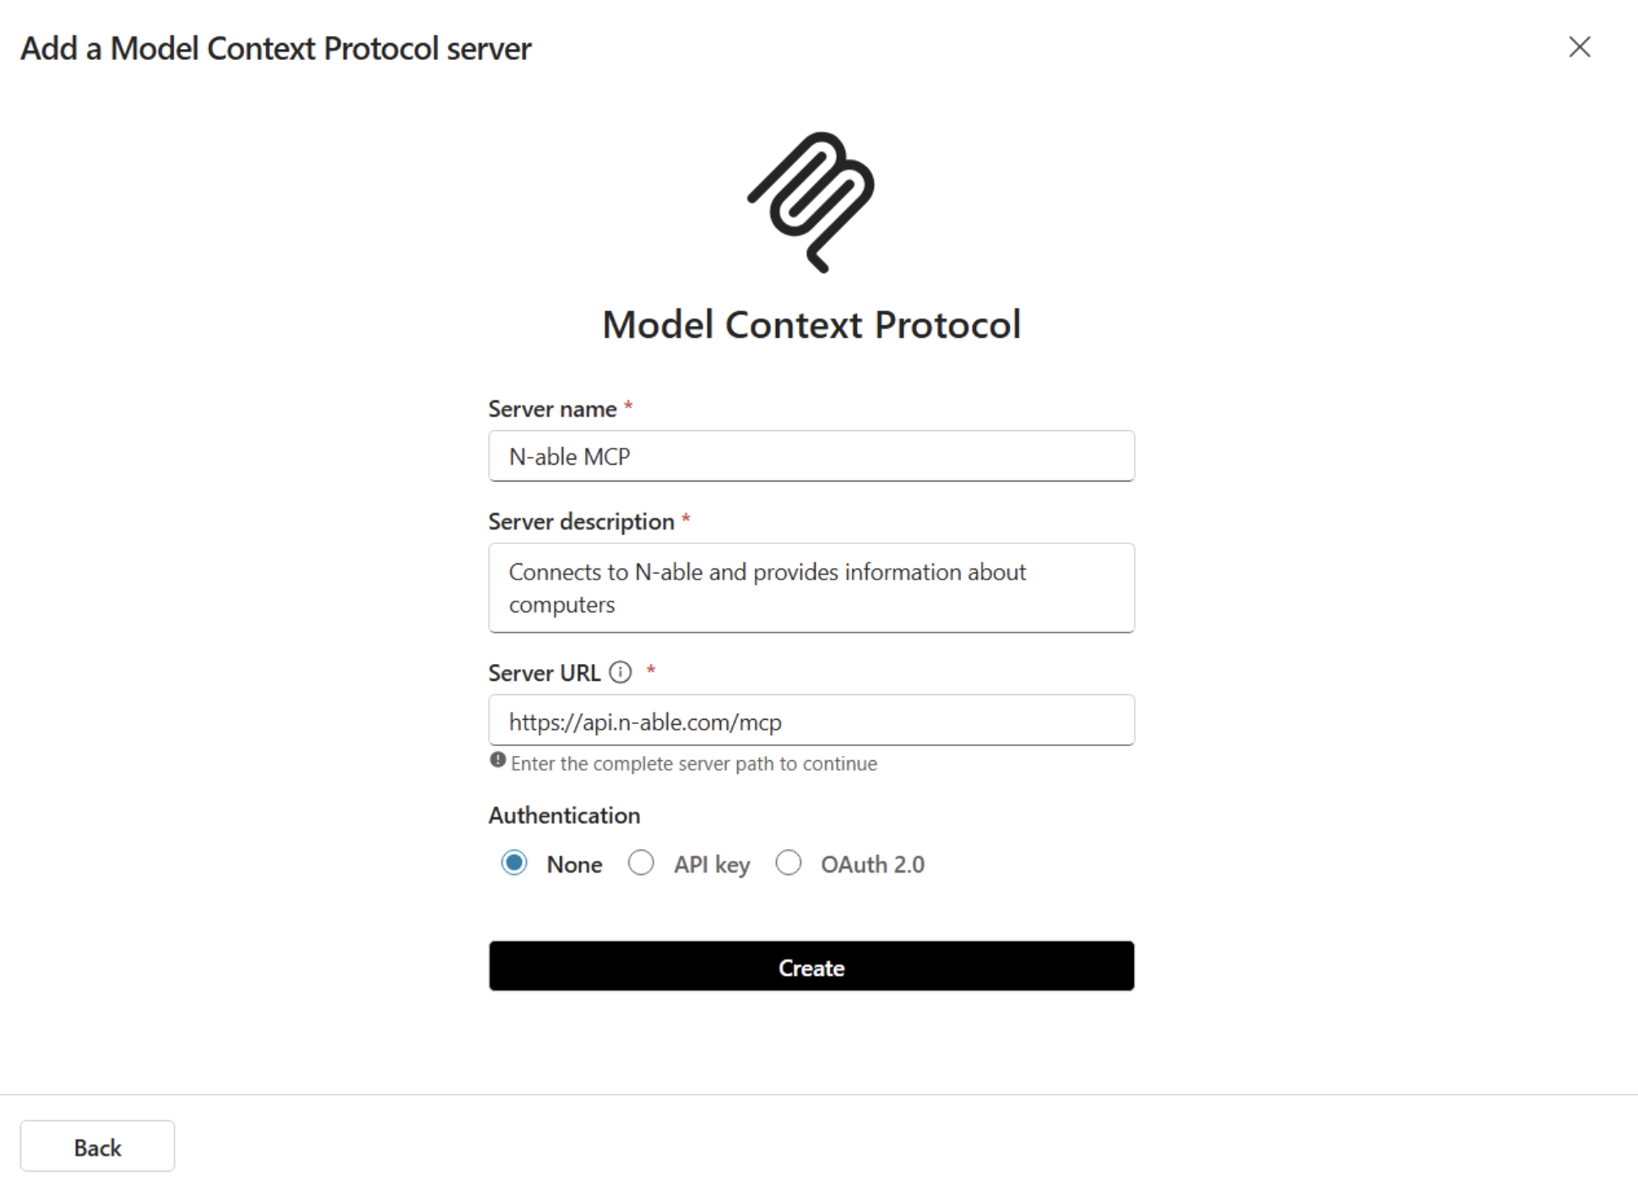Click the Back button
The image size is (1638, 1186).
[x=97, y=1146]
